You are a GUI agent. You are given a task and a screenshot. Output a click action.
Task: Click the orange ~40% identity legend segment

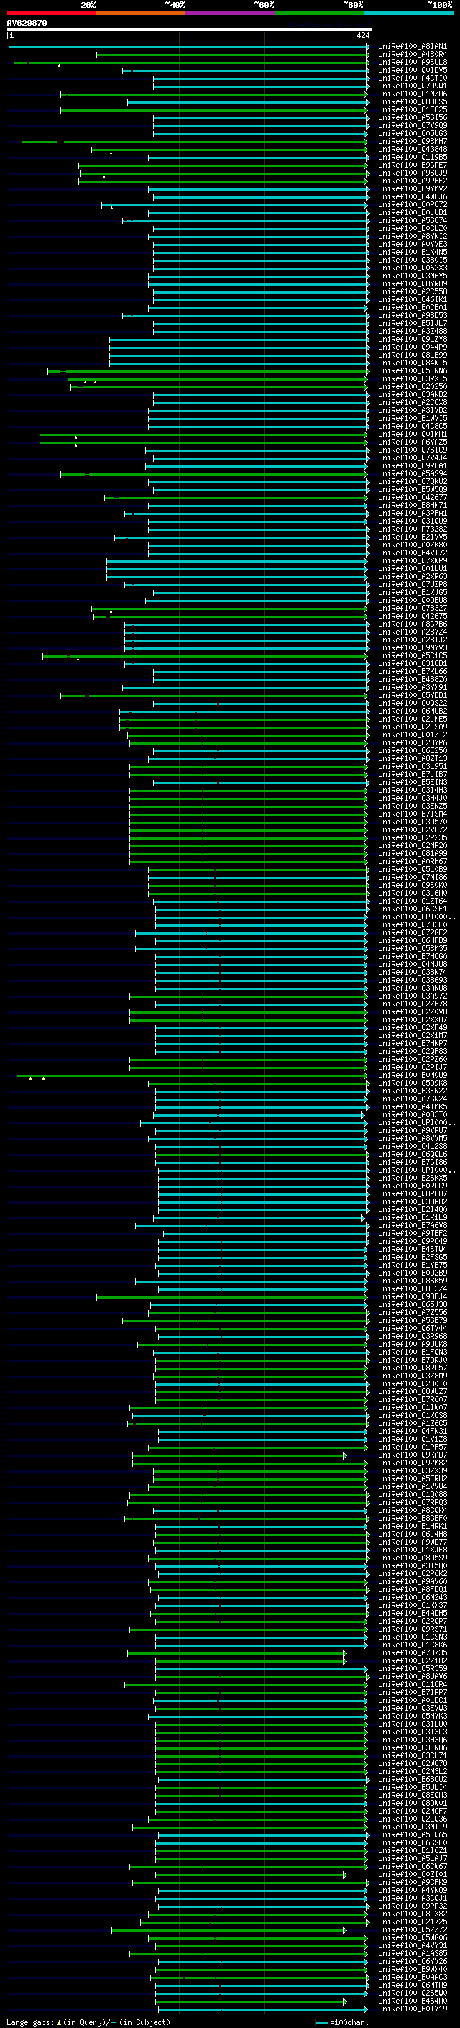(x=141, y=13)
